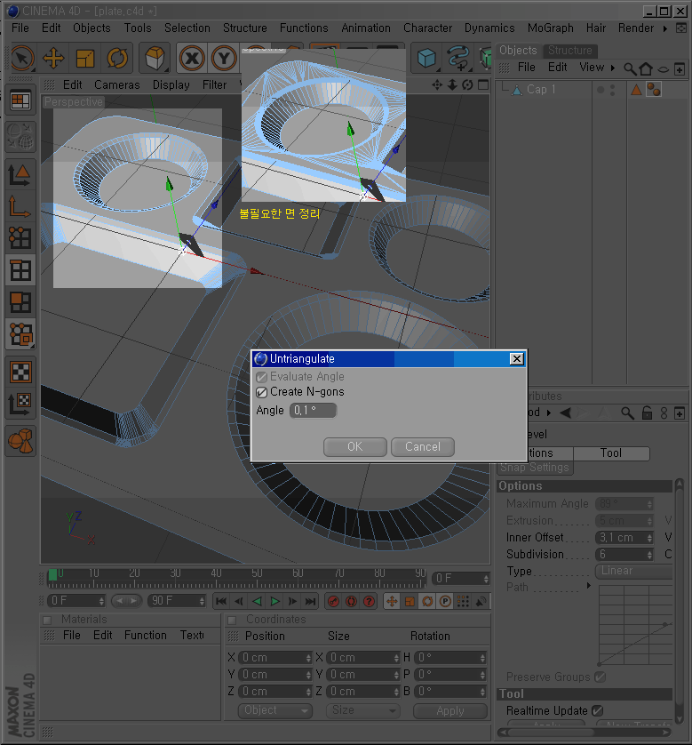The width and height of the screenshot is (692, 745).
Task: Open the viewport Cameras menu
Action: (116, 85)
